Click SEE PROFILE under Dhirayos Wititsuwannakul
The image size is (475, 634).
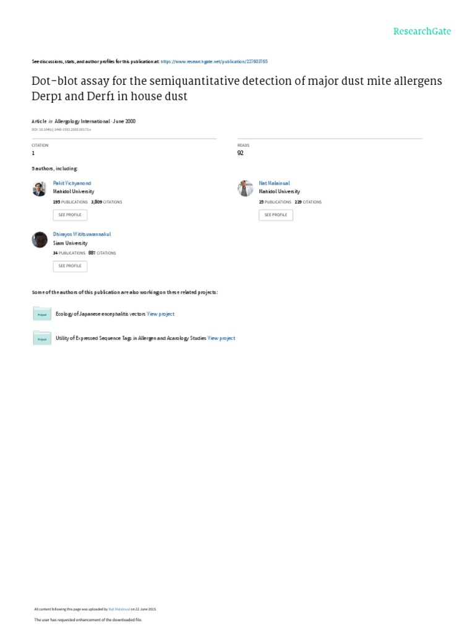click(x=70, y=266)
